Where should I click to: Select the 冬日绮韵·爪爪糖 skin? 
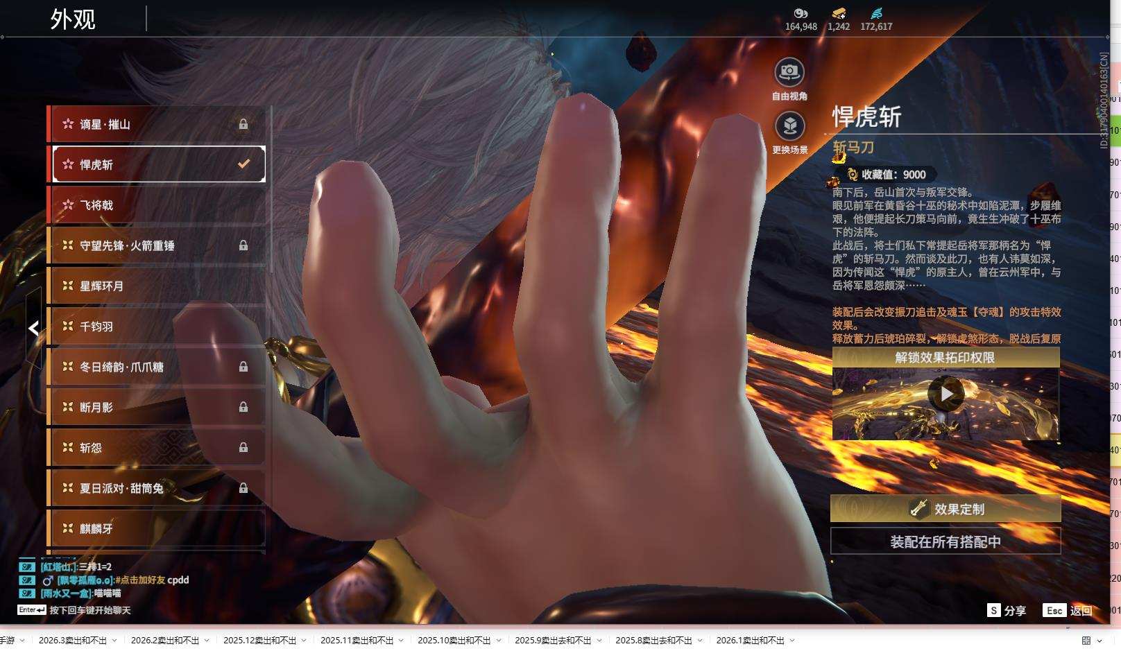(157, 367)
